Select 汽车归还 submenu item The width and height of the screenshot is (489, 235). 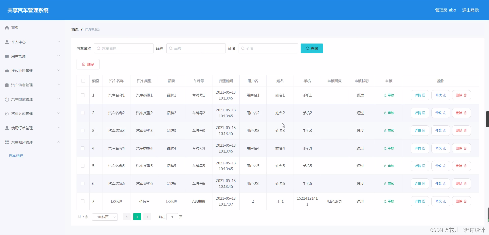pyautogui.click(x=16, y=156)
